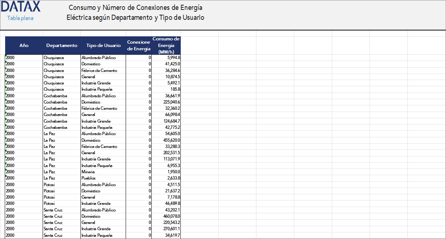
Task: Click green indicator beside Cochabamba's first year cell
Action: [x=6, y=94]
